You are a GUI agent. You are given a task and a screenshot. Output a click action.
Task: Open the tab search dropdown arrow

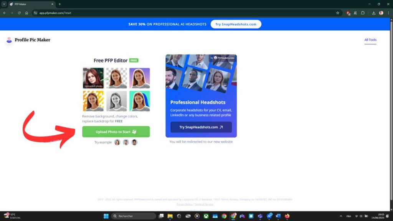point(4,4)
